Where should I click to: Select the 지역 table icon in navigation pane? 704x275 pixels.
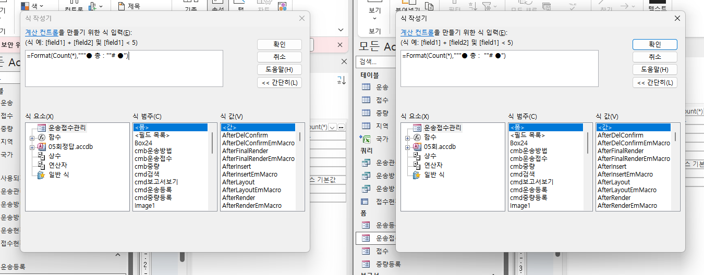pyautogui.click(x=366, y=126)
